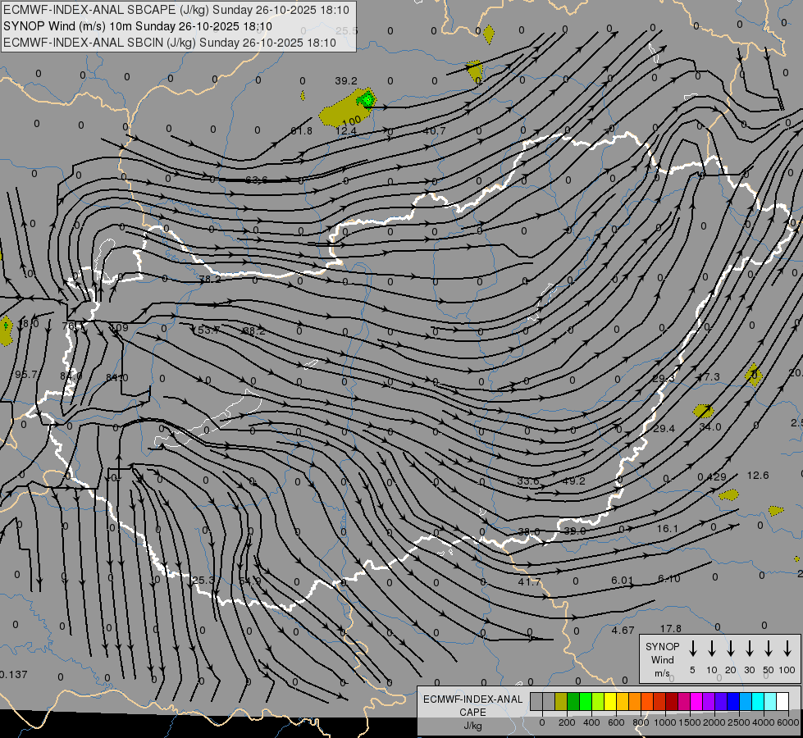This screenshot has height=738, width=803.
Task: Click the '33.6' value on the map
Action: coord(528,481)
